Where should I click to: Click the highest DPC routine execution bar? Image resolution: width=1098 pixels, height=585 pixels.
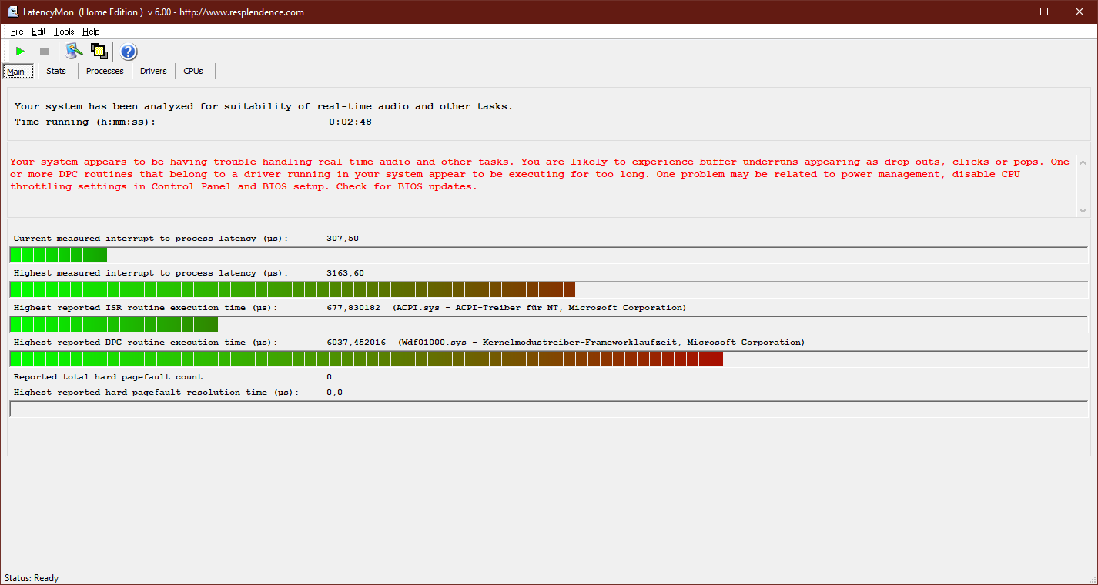pyautogui.click(x=548, y=359)
